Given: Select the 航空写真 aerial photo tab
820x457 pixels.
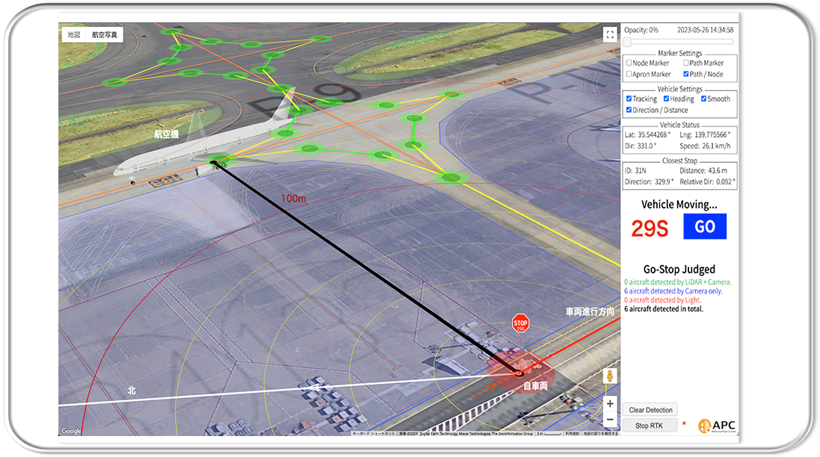Looking at the screenshot, I should click(x=105, y=35).
